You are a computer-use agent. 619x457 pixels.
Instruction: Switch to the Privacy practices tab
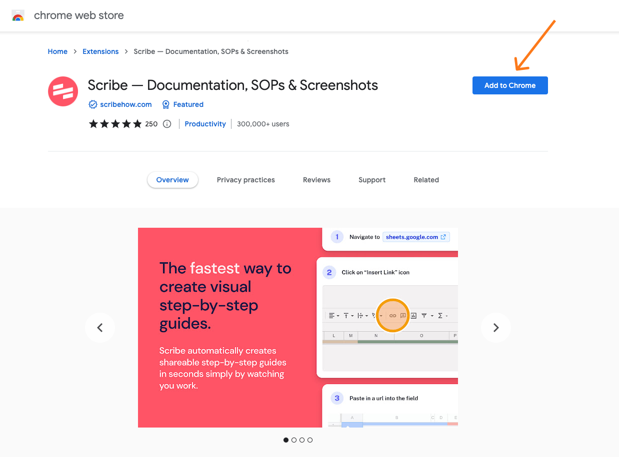click(246, 180)
